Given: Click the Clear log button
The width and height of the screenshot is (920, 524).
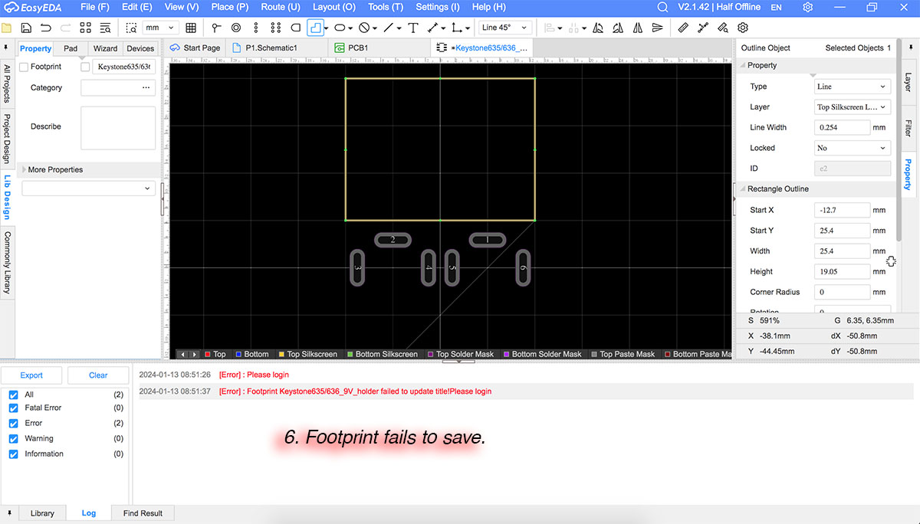Looking at the screenshot, I should click(98, 375).
